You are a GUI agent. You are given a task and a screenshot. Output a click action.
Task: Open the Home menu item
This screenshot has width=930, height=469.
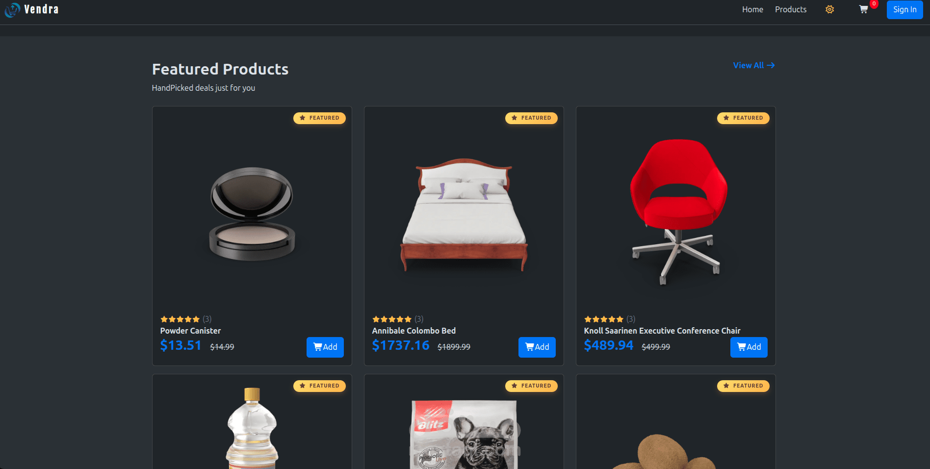coord(752,10)
